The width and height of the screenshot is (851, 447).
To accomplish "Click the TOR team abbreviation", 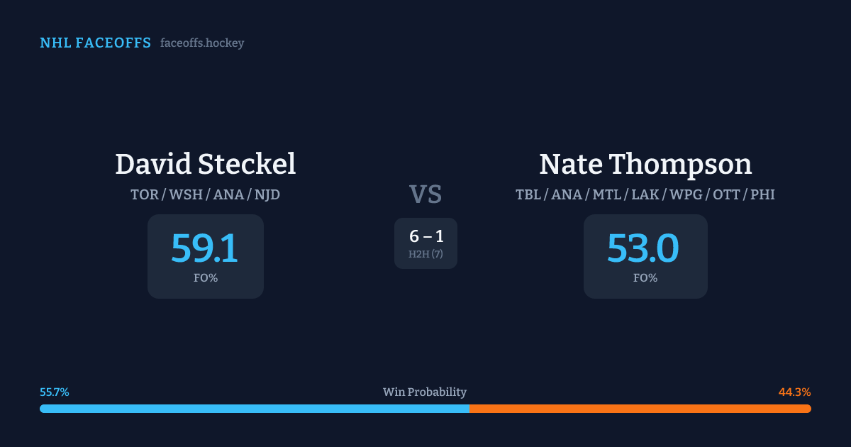I will point(145,194).
